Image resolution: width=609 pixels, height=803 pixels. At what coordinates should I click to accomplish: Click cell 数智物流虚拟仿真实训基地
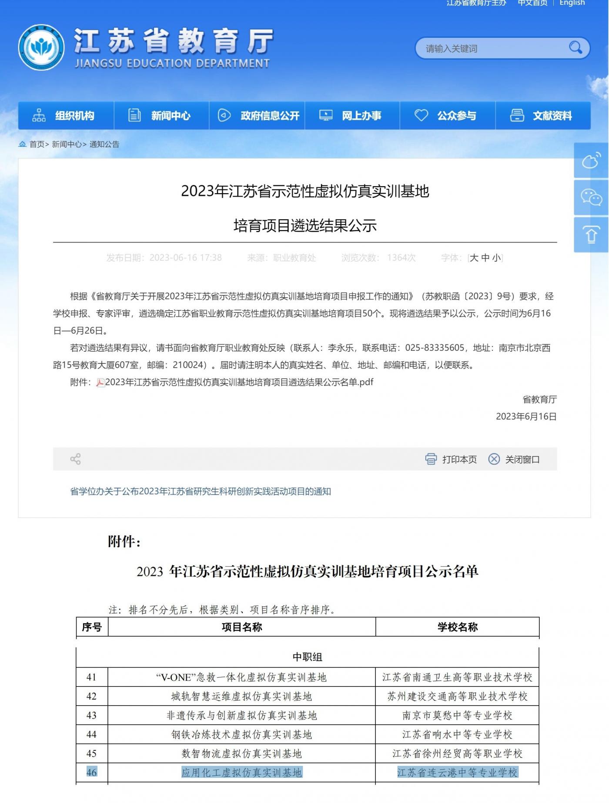point(241,754)
